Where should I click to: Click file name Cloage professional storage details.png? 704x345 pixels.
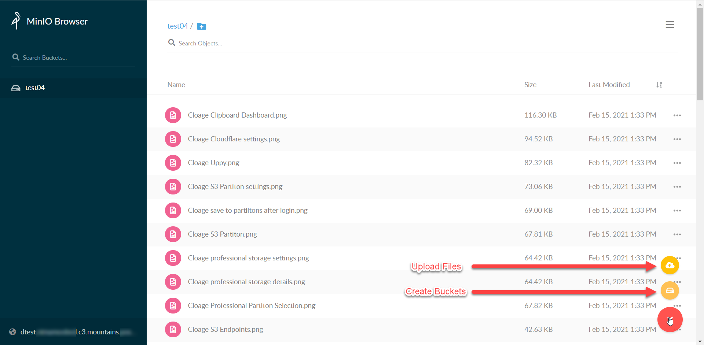[246, 282]
